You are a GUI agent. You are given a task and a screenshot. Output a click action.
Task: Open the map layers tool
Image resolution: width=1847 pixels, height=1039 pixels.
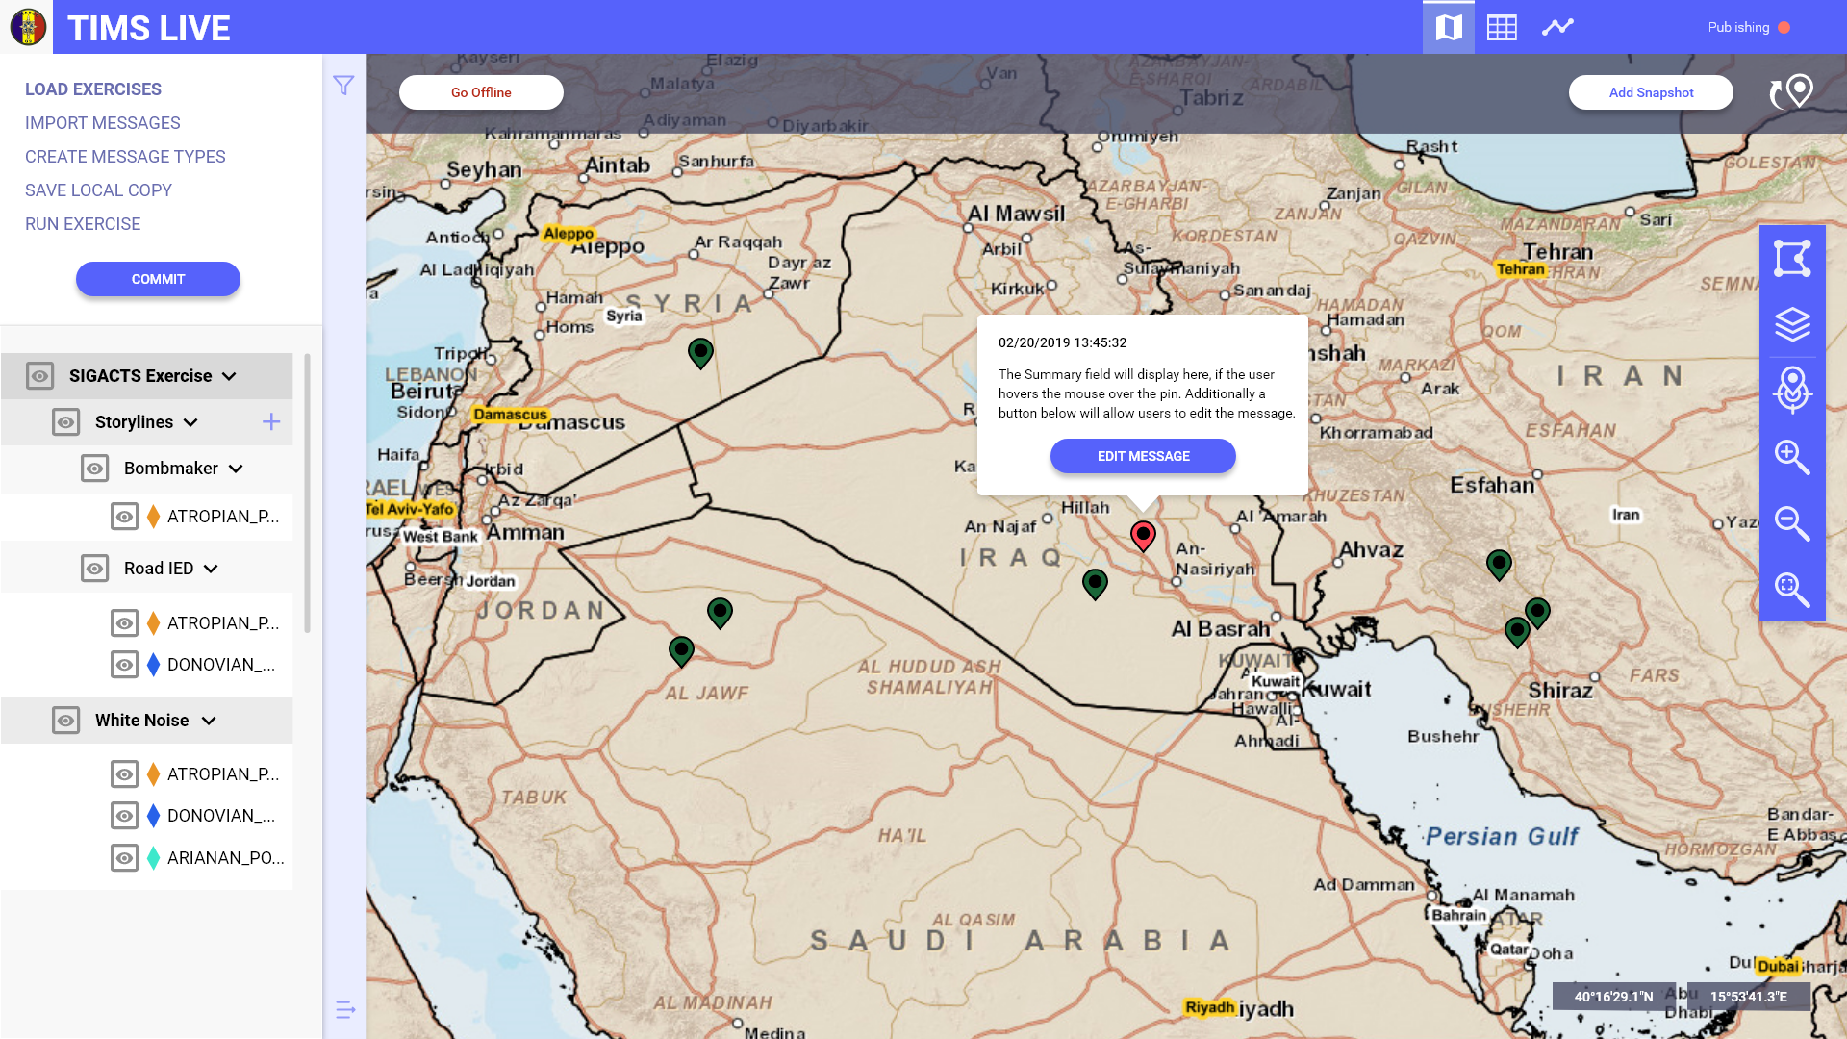click(x=1791, y=324)
